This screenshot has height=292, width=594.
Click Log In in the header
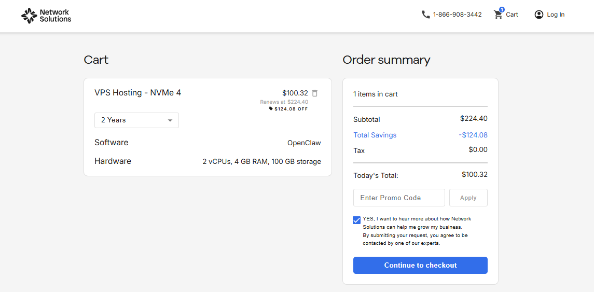tap(556, 15)
